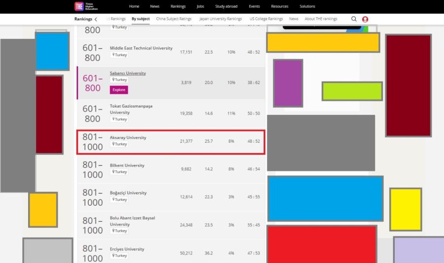
Task: Open the About THE rankings tab
Action: point(321,19)
